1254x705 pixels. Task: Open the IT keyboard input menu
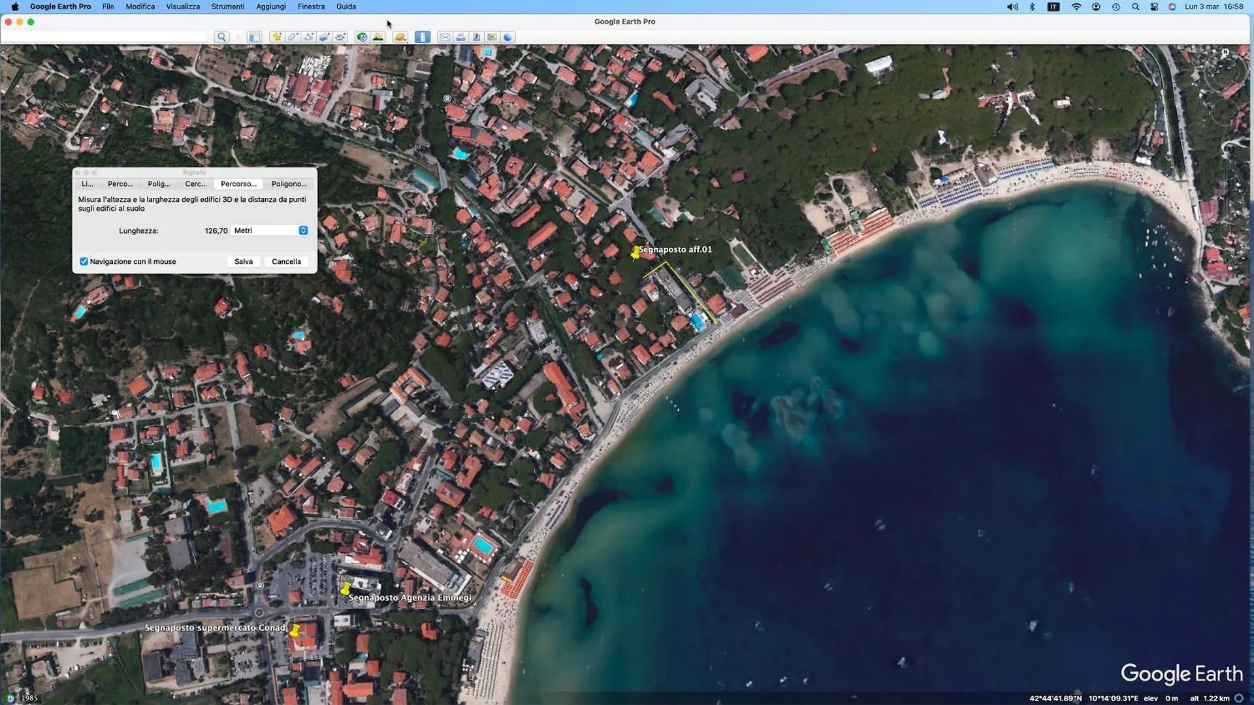pyautogui.click(x=1053, y=7)
